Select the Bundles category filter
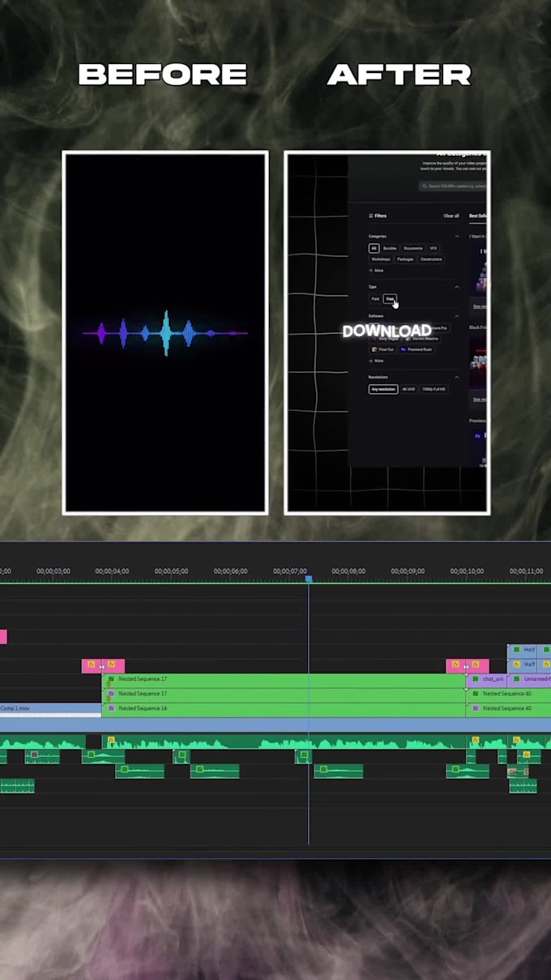 390,248
